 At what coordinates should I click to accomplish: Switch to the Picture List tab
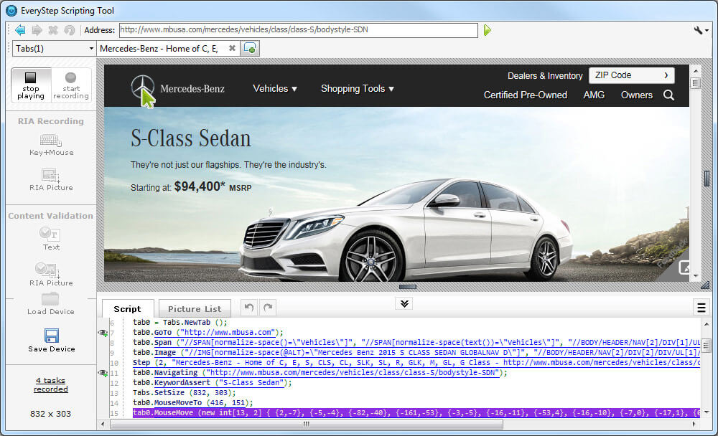tap(195, 308)
